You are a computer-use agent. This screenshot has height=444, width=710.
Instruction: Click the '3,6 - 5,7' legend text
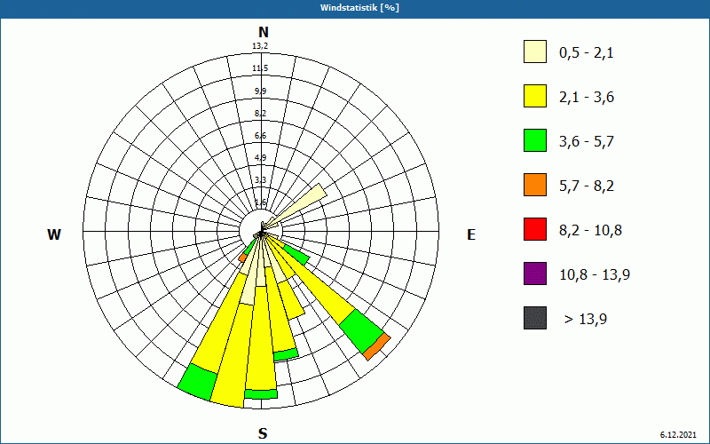pos(587,142)
